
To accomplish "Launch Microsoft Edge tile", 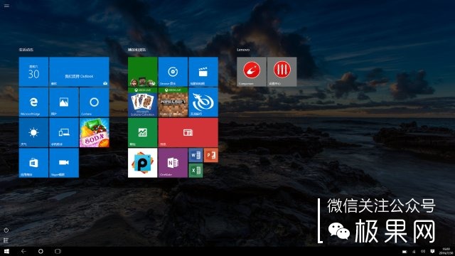I will (x=33, y=102).
